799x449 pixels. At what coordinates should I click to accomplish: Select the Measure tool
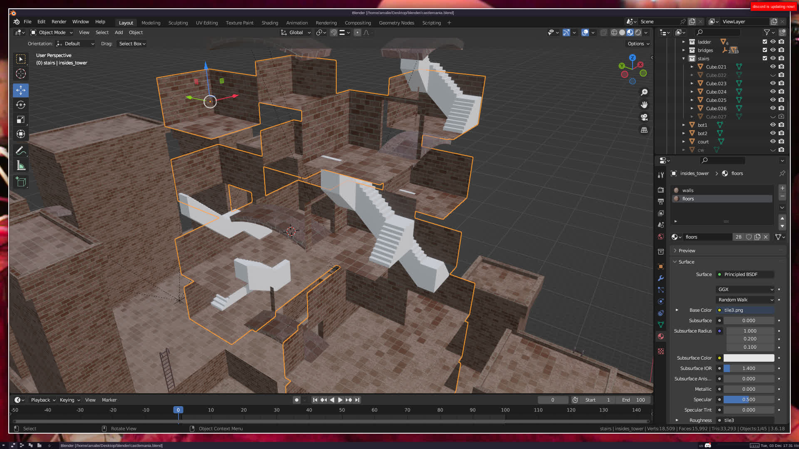coord(21,166)
